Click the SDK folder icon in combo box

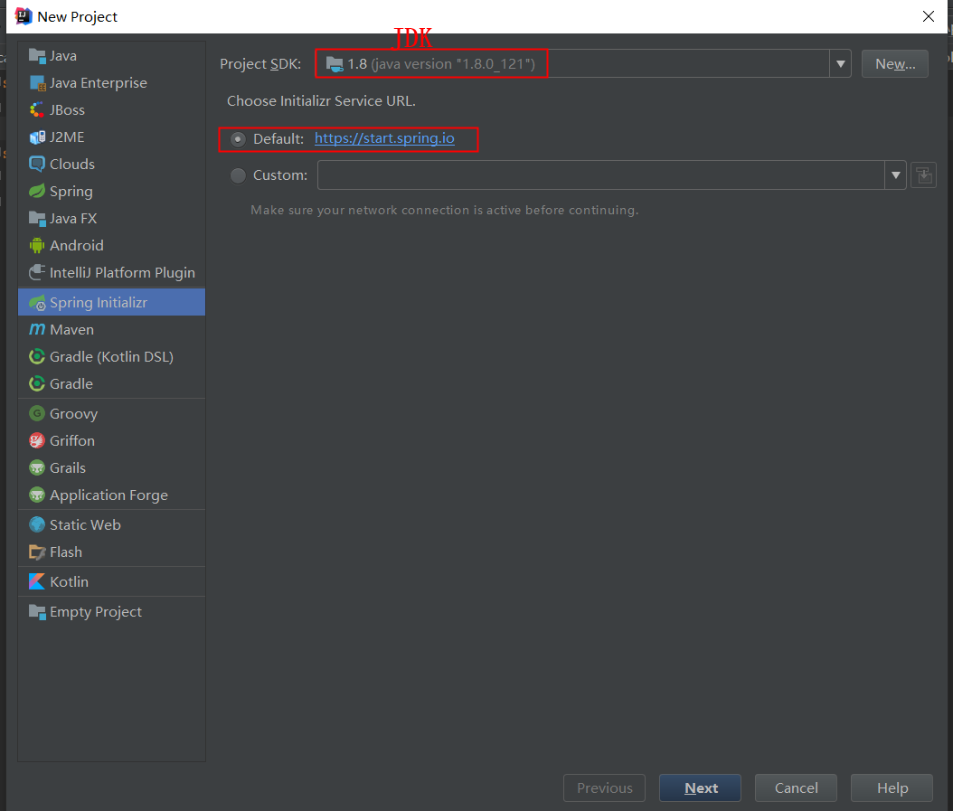click(x=335, y=64)
